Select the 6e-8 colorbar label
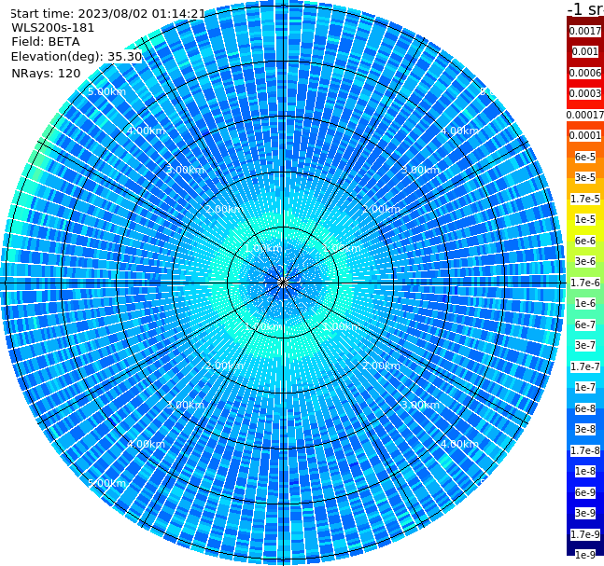 (585, 408)
